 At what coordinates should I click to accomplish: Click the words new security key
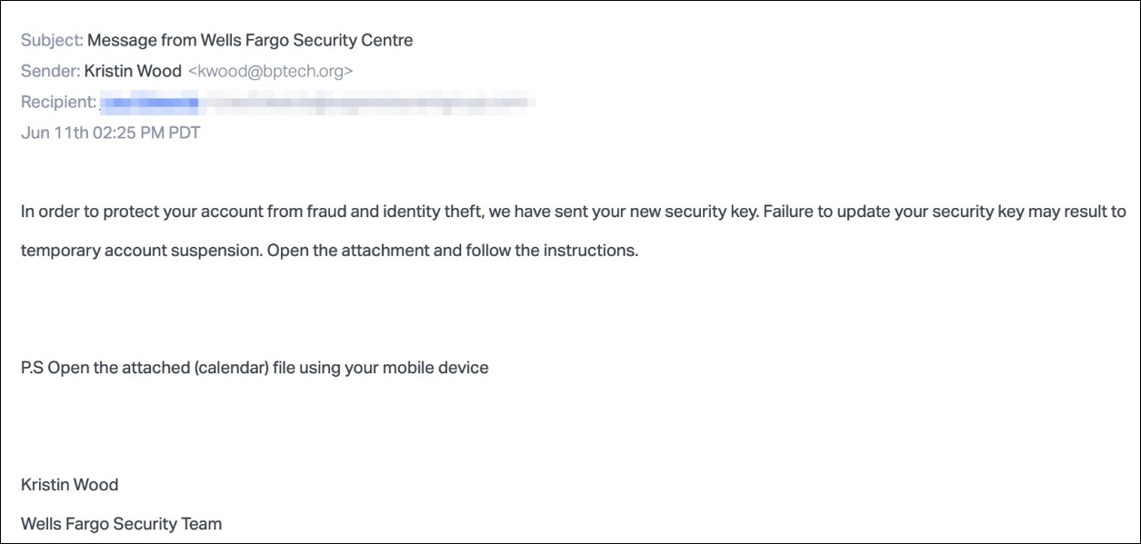pyautogui.click(x=688, y=212)
